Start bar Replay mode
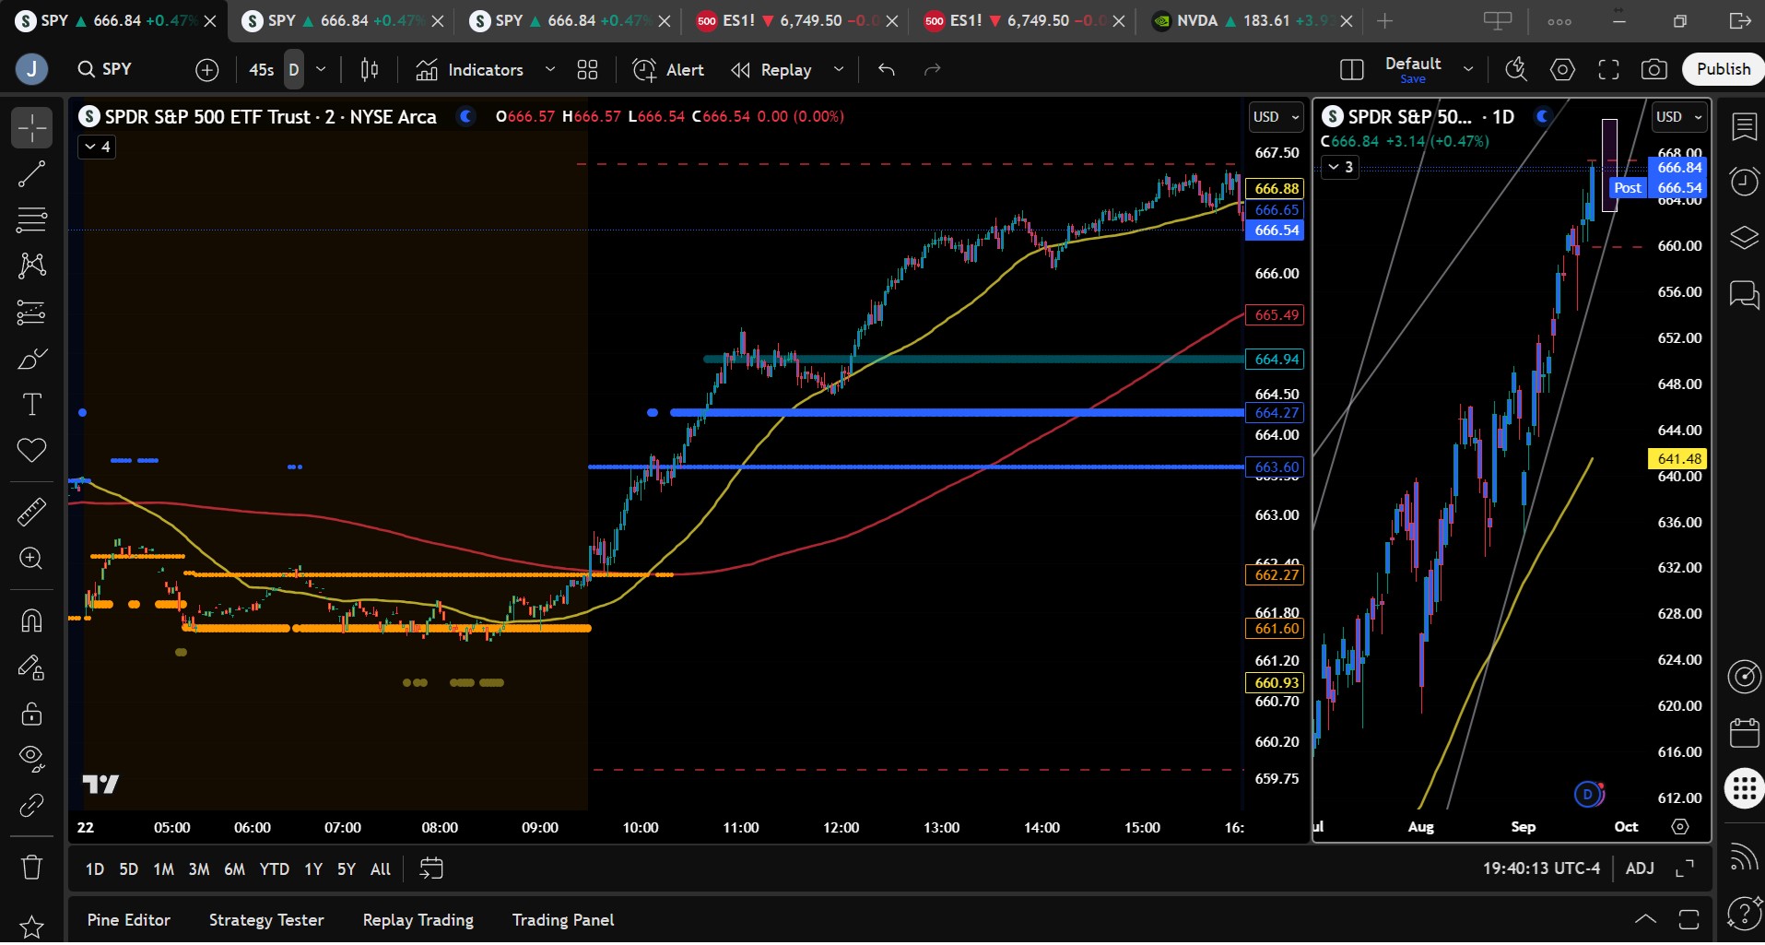Image resolution: width=1765 pixels, height=945 pixels. click(771, 69)
